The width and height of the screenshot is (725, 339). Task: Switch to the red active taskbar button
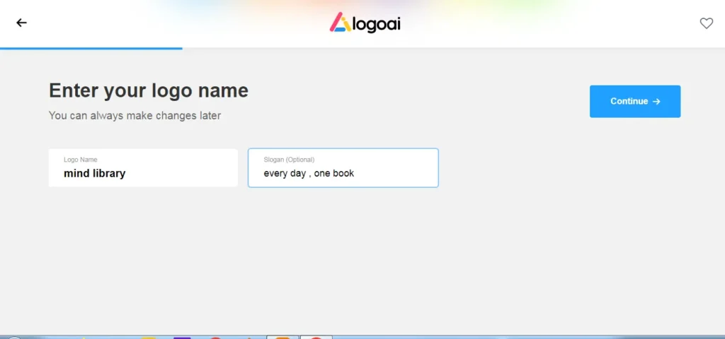coord(316,338)
